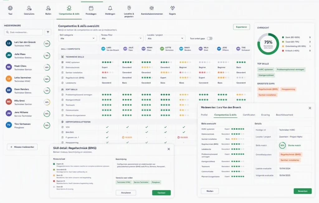Open the Regio's icon
The width and height of the screenshot is (319, 203).
click(x=173, y=8)
